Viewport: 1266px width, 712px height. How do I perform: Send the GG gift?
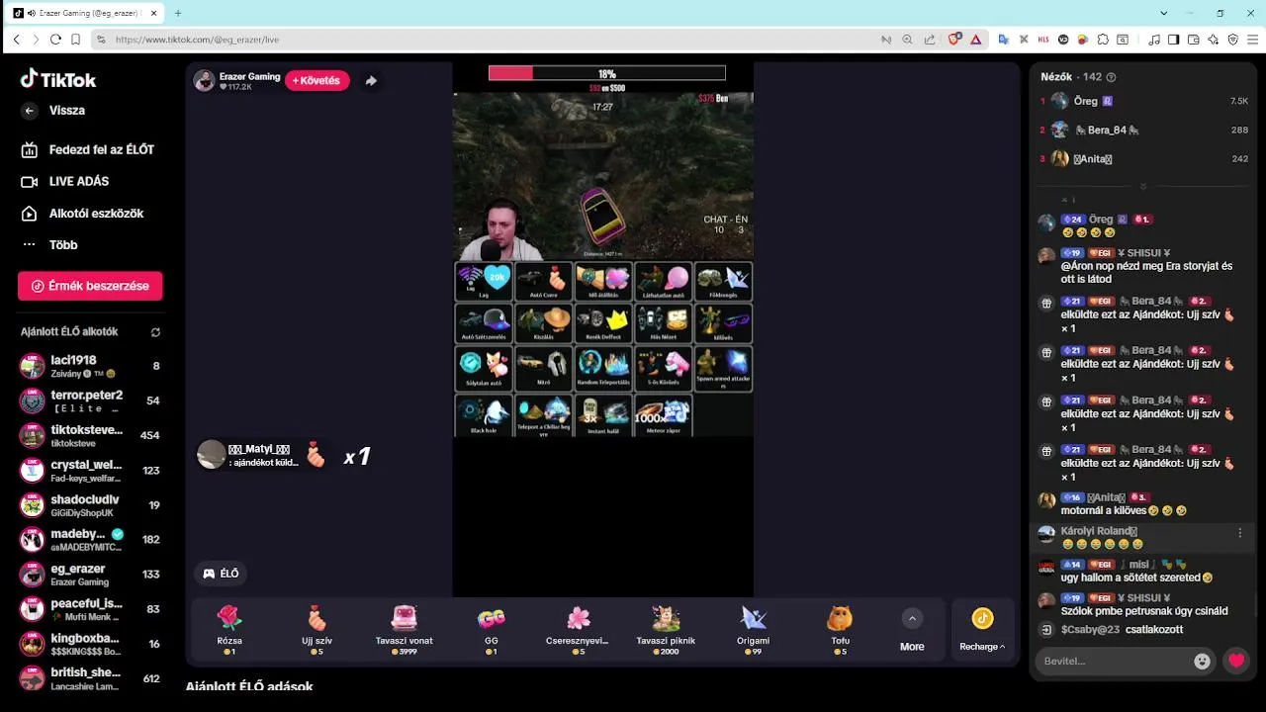pyautogui.click(x=492, y=630)
